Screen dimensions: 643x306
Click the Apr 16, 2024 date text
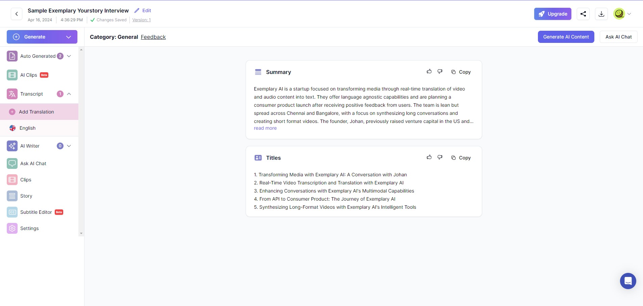pyautogui.click(x=40, y=20)
